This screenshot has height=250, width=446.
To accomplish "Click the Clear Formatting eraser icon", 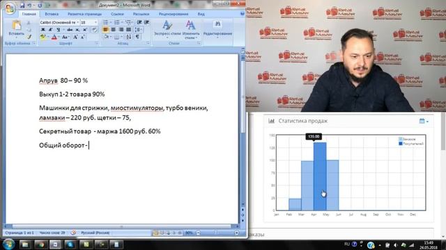I will tap(94, 30).
